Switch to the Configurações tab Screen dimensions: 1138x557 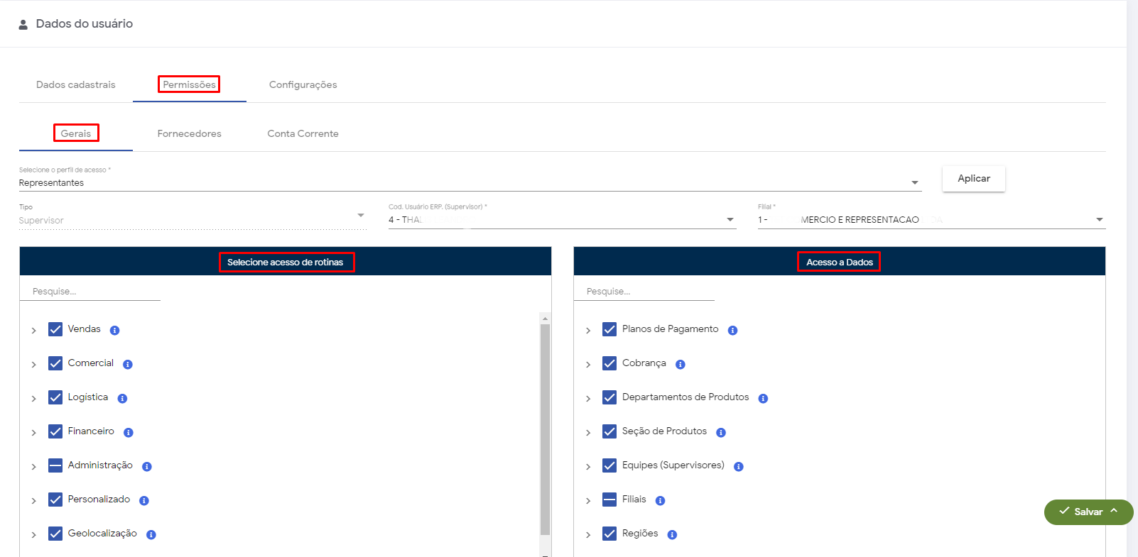tap(303, 84)
